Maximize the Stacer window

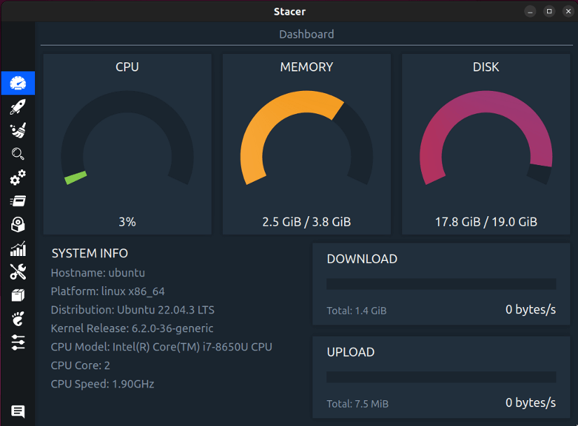tap(549, 11)
